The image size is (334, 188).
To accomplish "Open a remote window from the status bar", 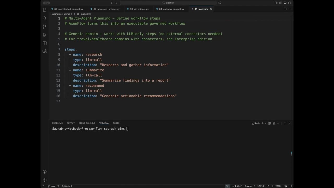I will coord(43,186).
